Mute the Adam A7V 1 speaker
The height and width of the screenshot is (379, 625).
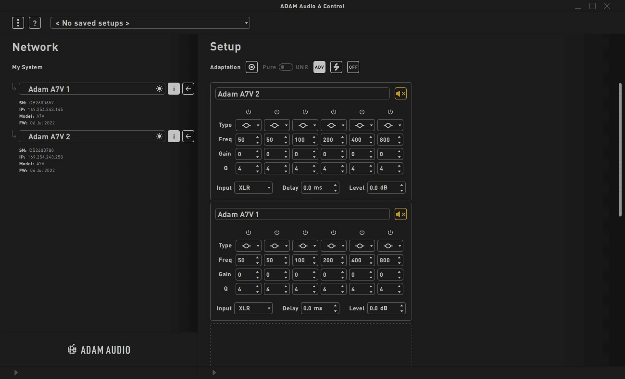click(x=400, y=214)
